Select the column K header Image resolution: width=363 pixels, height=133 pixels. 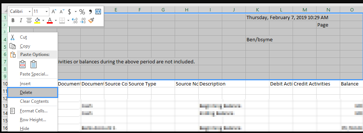258,10
